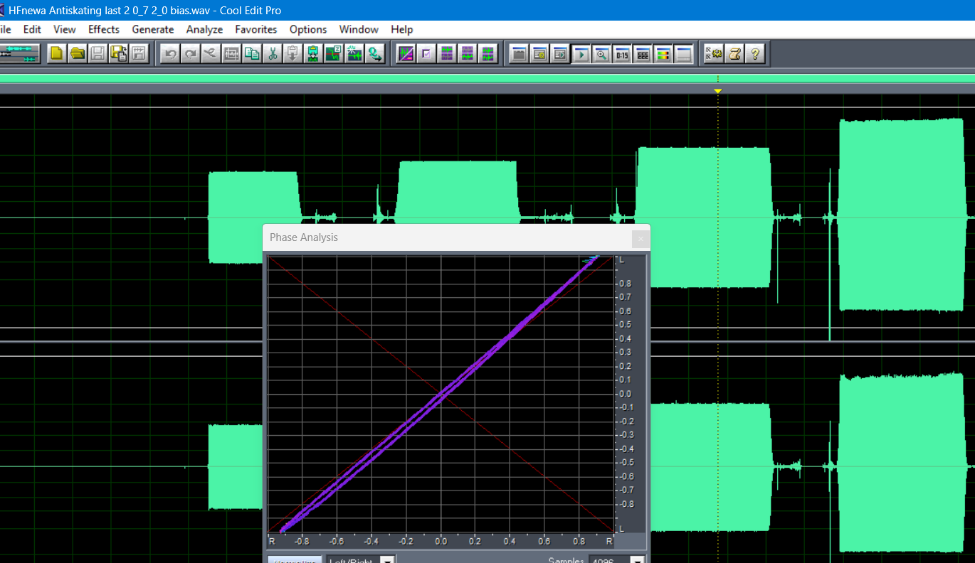Close the Phase Analysis dialog

[640, 238]
